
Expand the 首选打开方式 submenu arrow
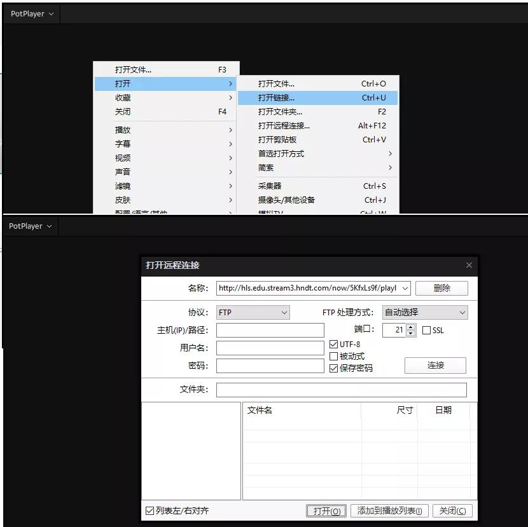(390, 154)
